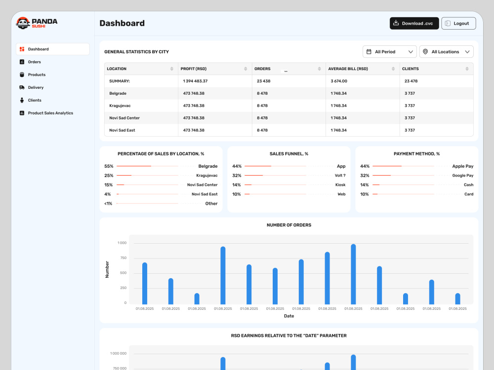The height and width of the screenshot is (370, 494).
Task: Sort the table by Orders column
Action: [319, 69]
